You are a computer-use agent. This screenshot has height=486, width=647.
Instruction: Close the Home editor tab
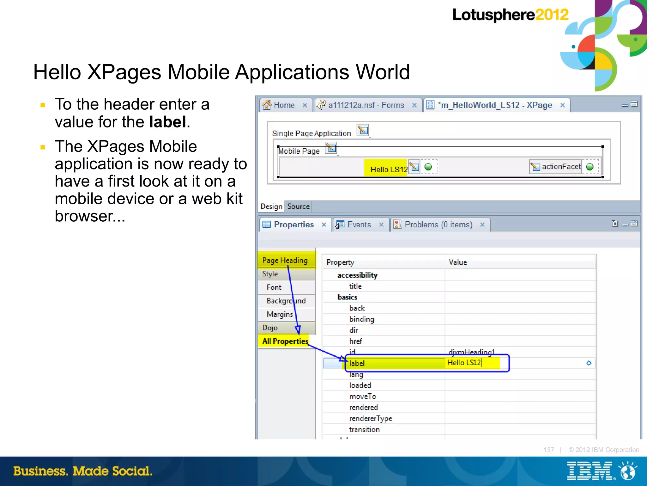[305, 105]
